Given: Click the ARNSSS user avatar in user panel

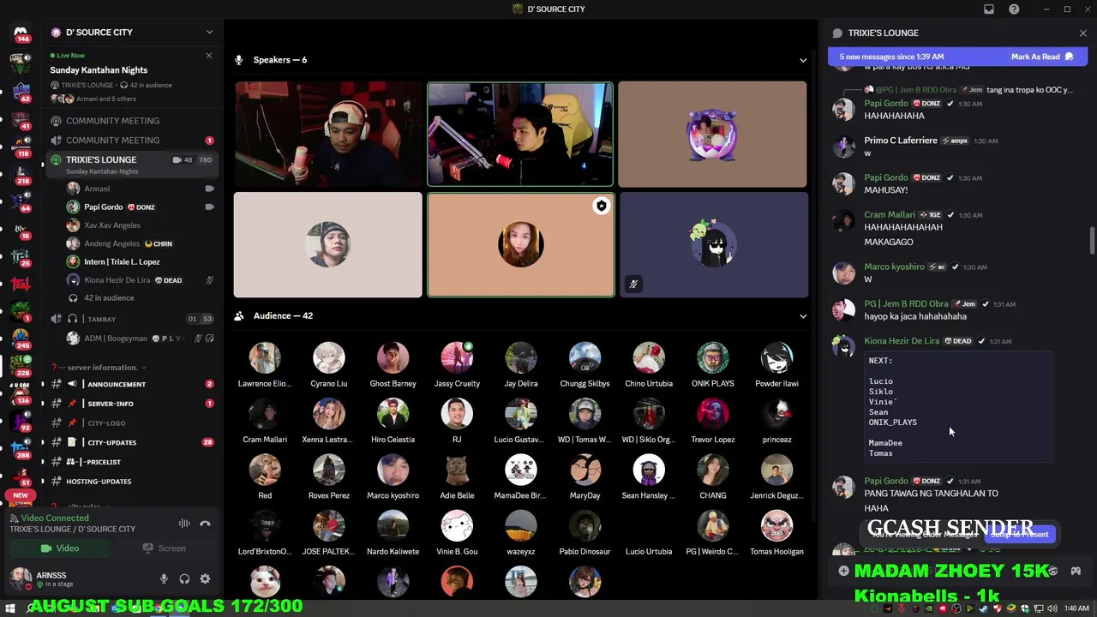Looking at the screenshot, I should click(x=20, y=578).
